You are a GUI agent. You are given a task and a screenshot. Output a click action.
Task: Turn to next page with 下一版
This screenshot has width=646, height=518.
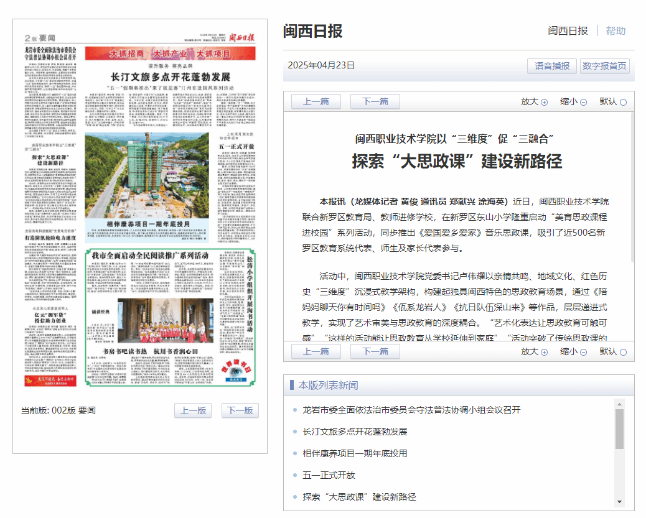click(240, 410)
